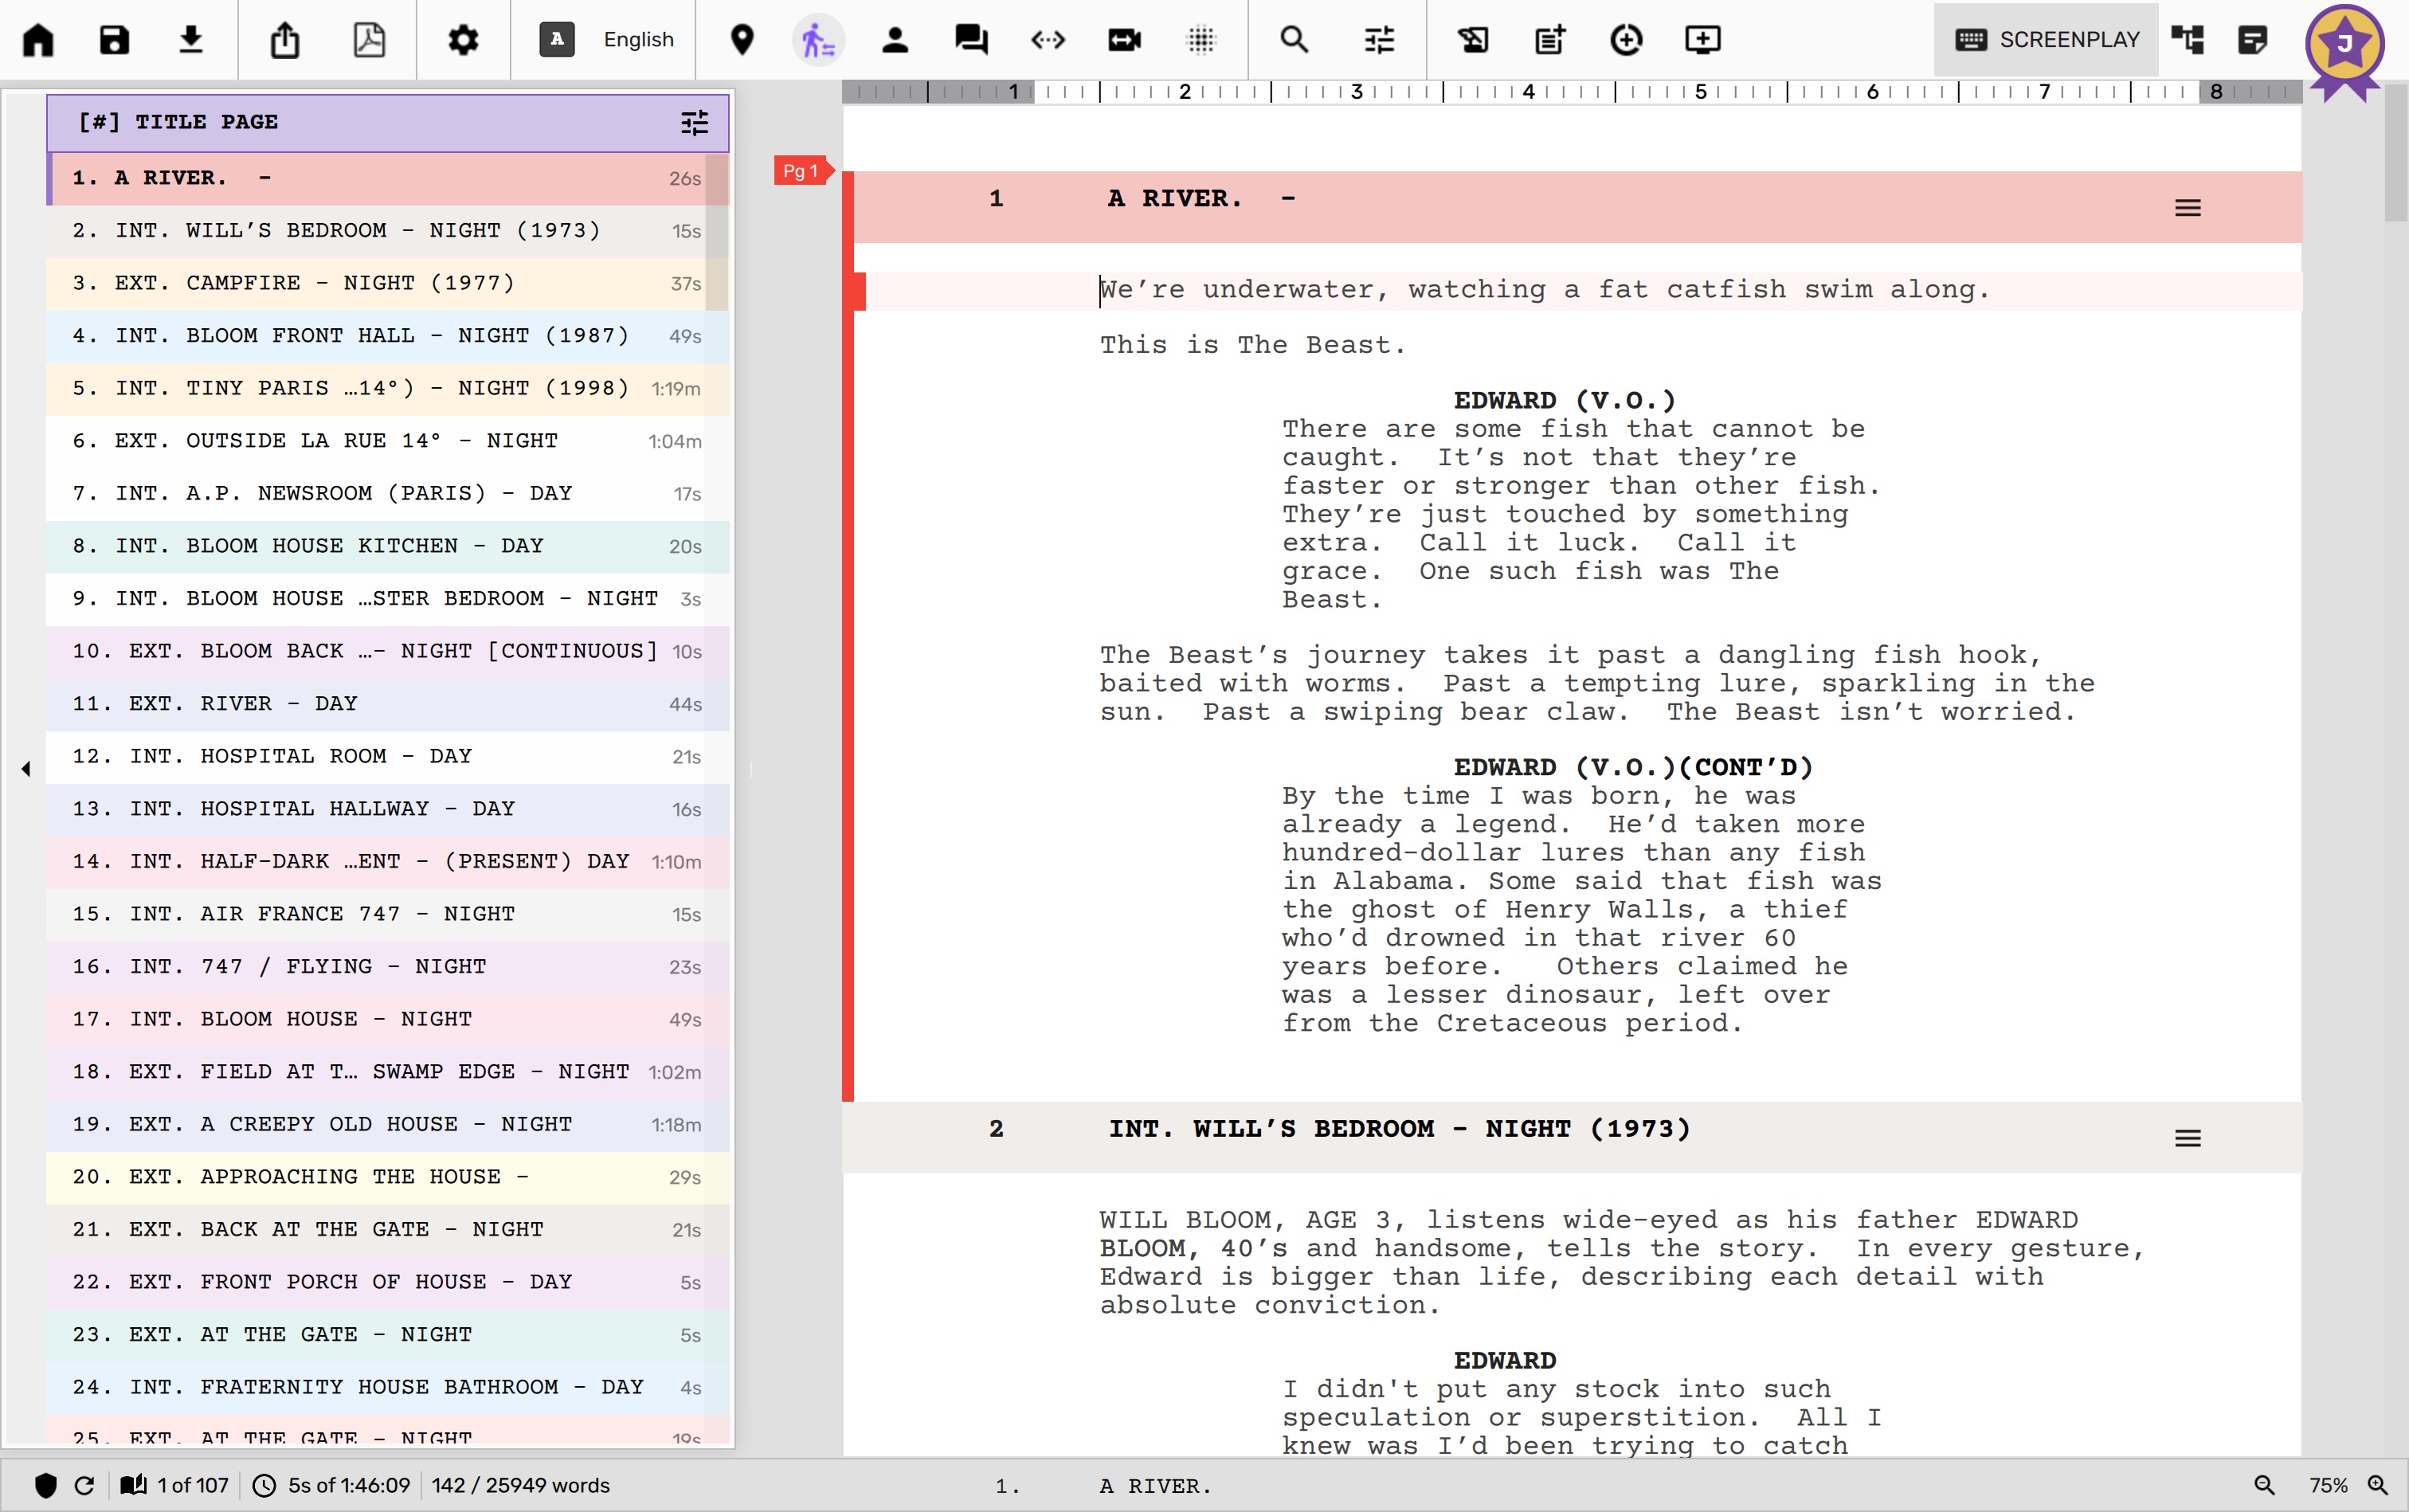Click the TITLE PAGE header
The image size is (2409, 1512).
pyautogui.click(x=208, y=122)
